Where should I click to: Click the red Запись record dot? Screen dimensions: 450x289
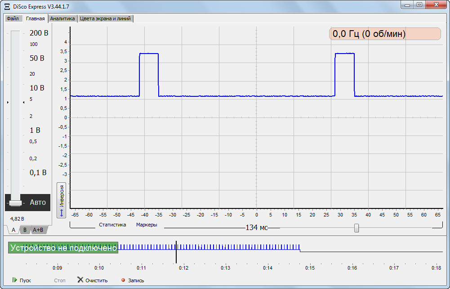[123, 280]
